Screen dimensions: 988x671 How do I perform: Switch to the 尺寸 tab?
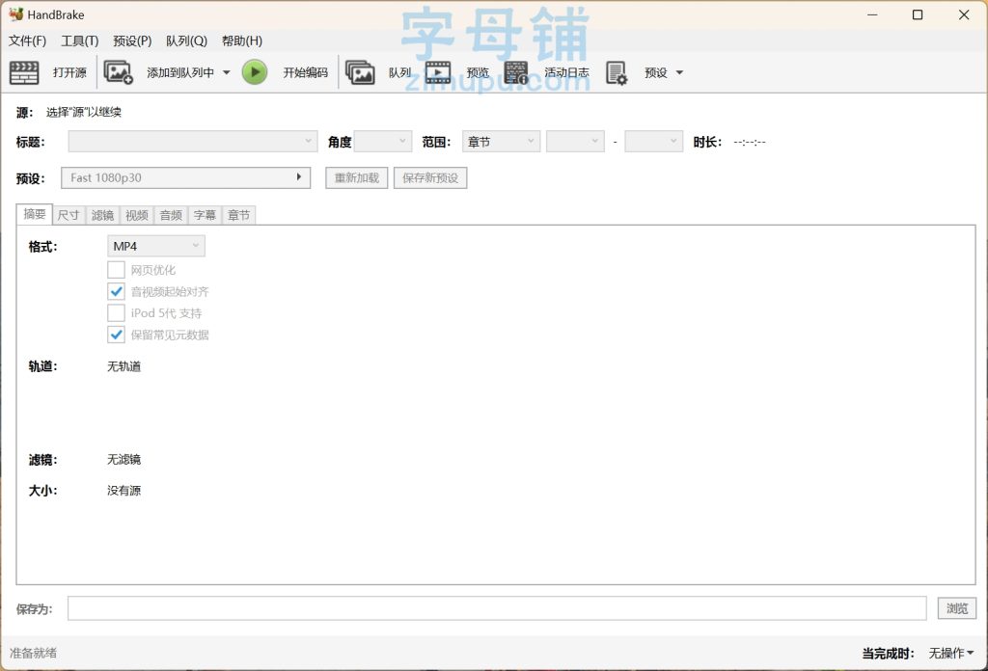point(69,215)
